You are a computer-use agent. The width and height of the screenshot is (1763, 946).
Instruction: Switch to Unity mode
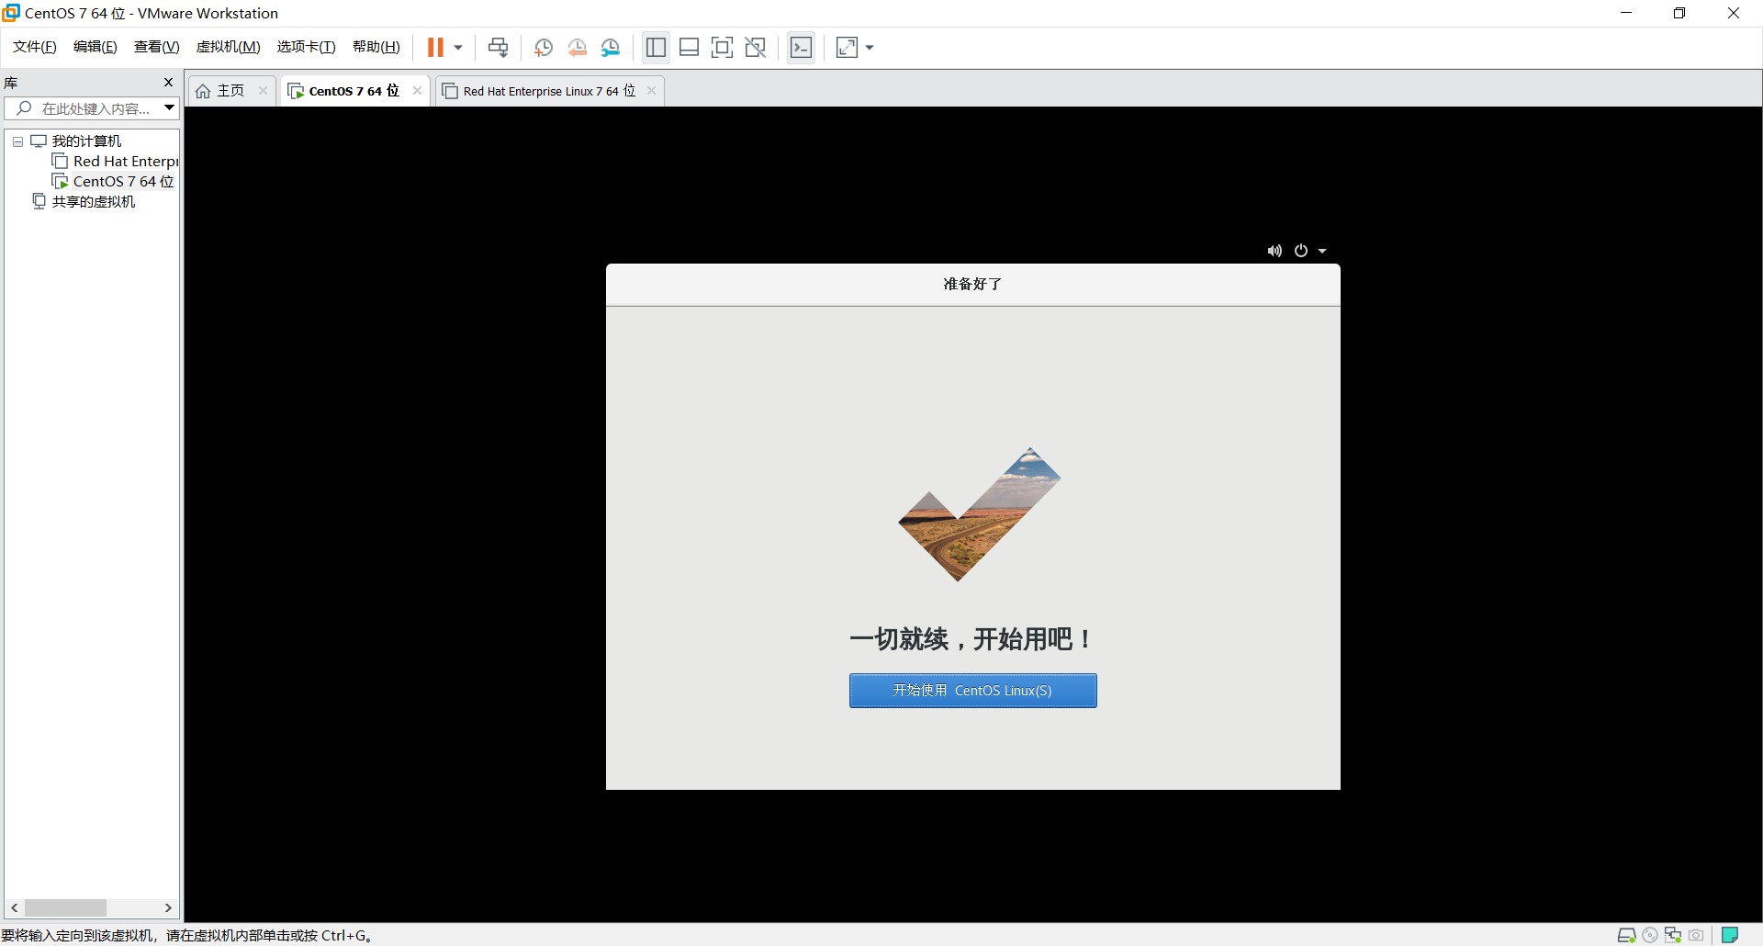click(756, 47)
